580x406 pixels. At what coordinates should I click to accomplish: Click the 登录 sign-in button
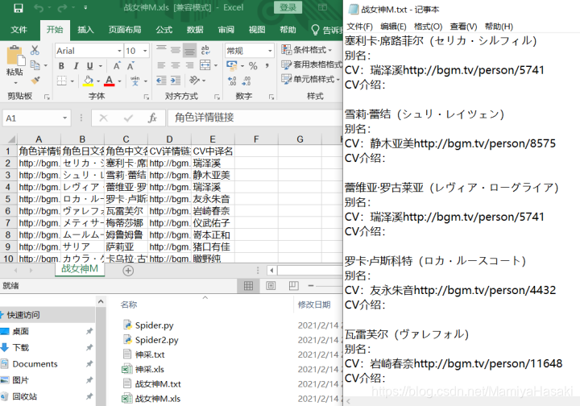(288, 7)
